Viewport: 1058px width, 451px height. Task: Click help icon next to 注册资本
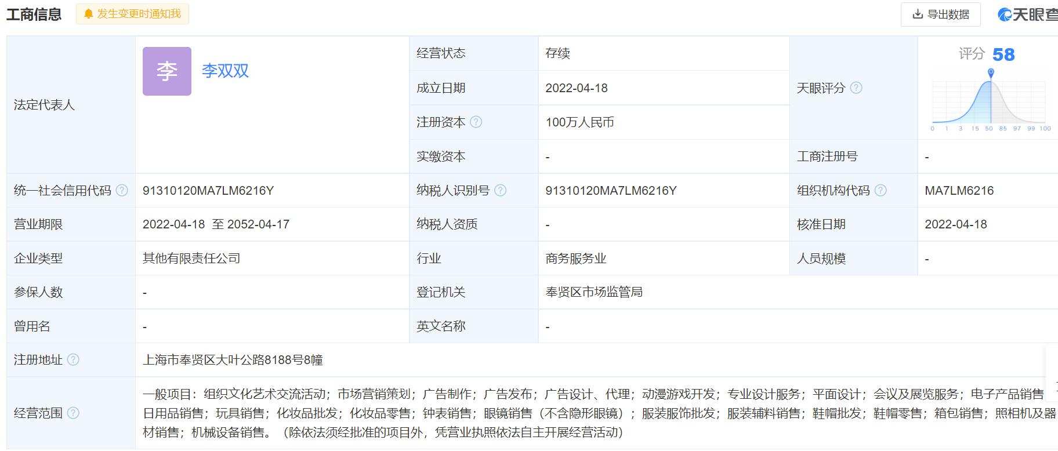tap(476, 122)
